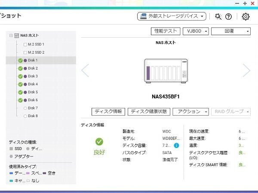
Task: Click the green status checkmark for Disk 5
Action: tap(20, 92)
